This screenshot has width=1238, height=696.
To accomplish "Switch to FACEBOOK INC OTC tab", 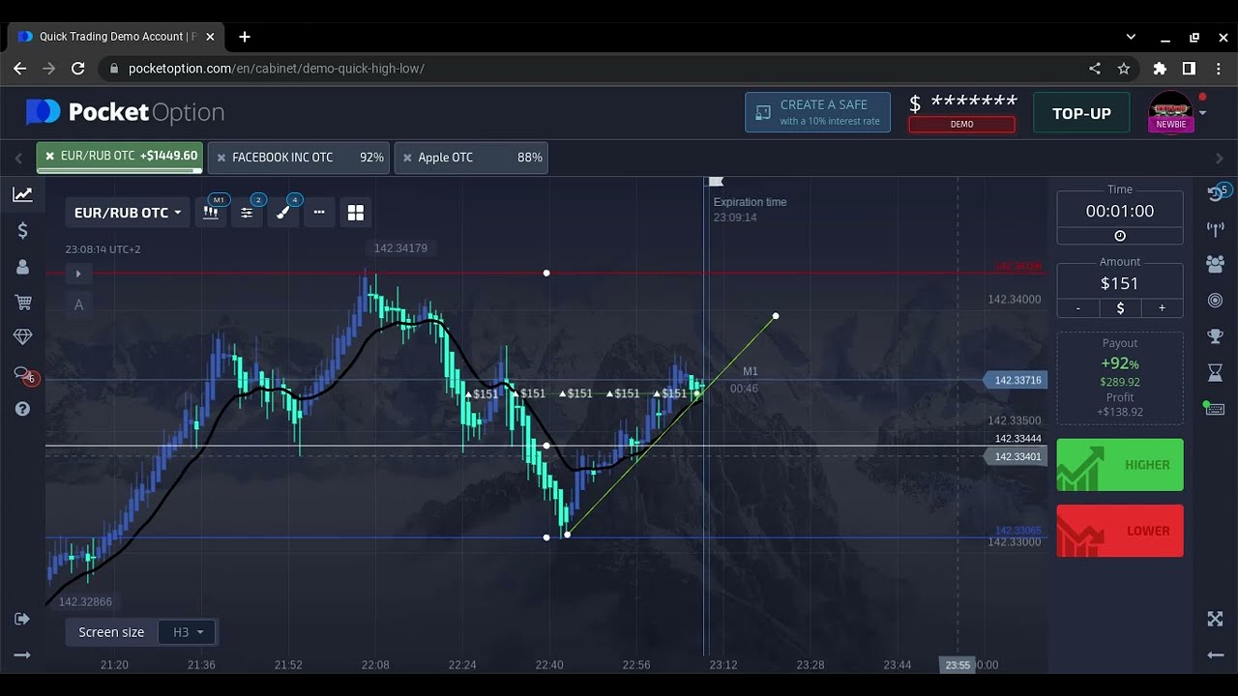I will 298,158.
